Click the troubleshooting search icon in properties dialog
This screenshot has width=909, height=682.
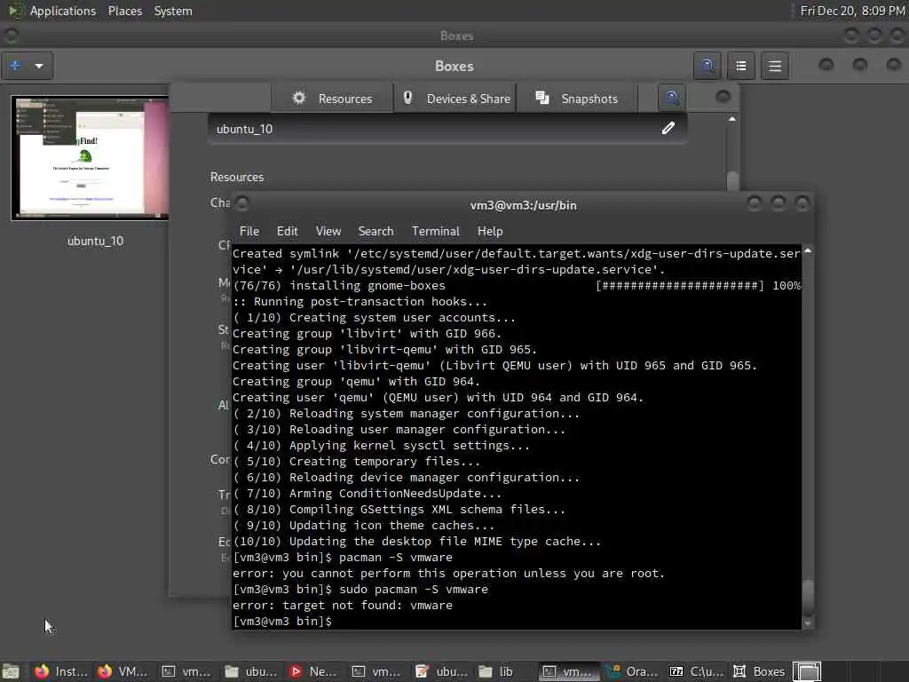(x=672, y=98)
